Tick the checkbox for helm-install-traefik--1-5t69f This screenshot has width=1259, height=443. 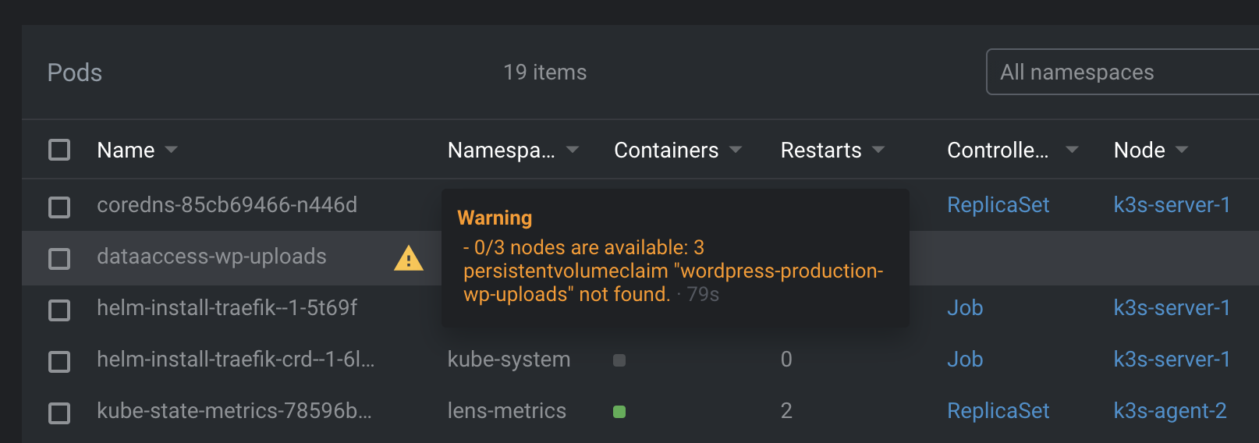59,310
